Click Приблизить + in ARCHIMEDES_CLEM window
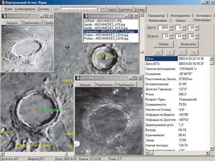 click(105, 85)
